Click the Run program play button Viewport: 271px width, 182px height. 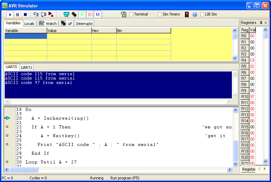click(x=10, y=15)
